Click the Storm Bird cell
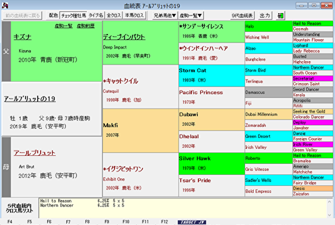 pyautogui.click(x=269, y=70)
